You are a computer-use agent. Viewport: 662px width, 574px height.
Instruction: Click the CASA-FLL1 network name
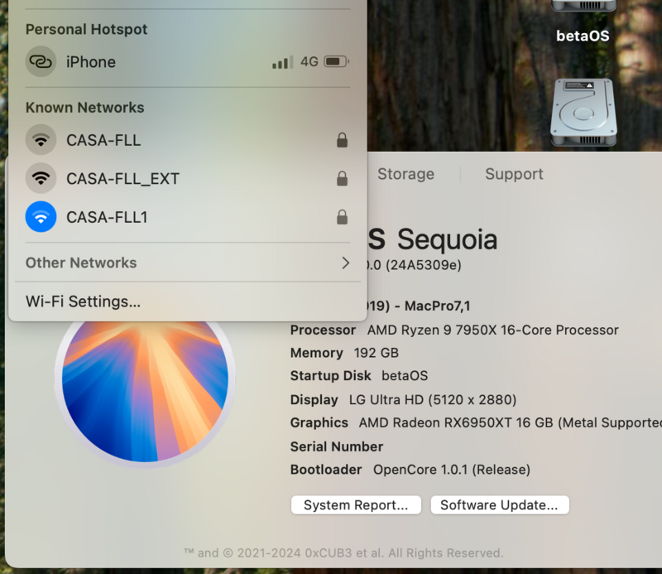(x=107, y=217)
